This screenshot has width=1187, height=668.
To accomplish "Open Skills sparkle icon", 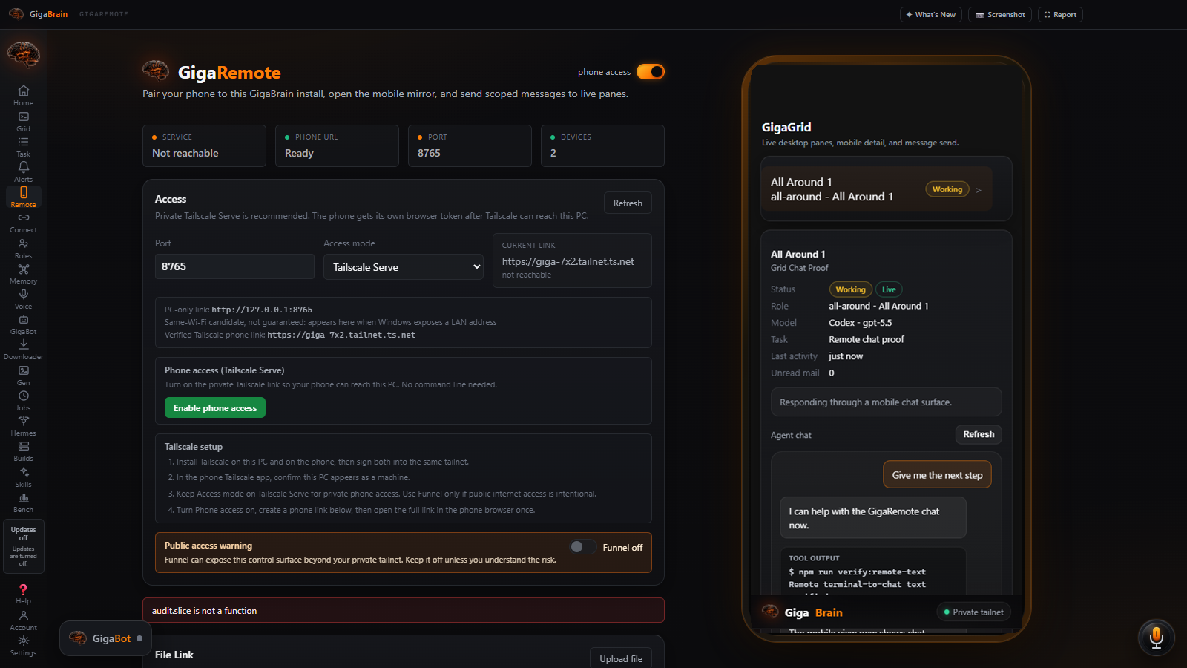I will click(x=23, y=477).
